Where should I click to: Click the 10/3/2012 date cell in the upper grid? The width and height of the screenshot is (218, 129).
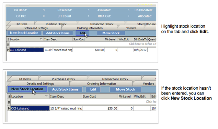[x=140, y=50]
